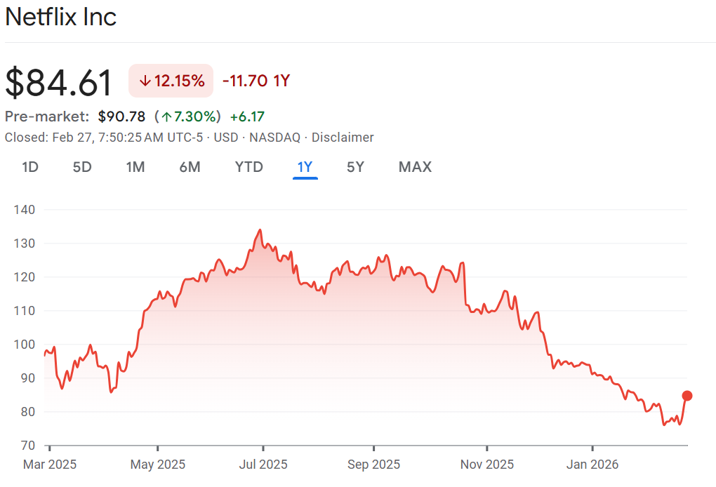Click the 12.15% down percentage badge
The image size is (716, 487).
pos(171,81)
